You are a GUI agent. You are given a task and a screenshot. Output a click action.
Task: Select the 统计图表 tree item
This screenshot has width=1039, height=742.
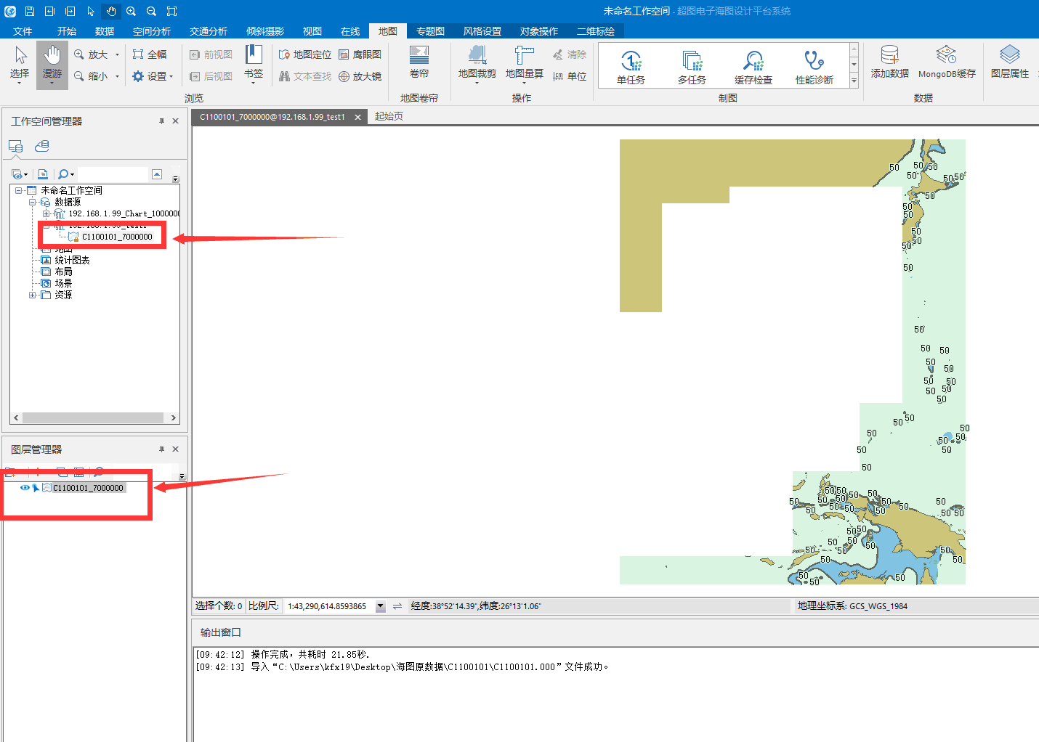(x=72, y=260)
